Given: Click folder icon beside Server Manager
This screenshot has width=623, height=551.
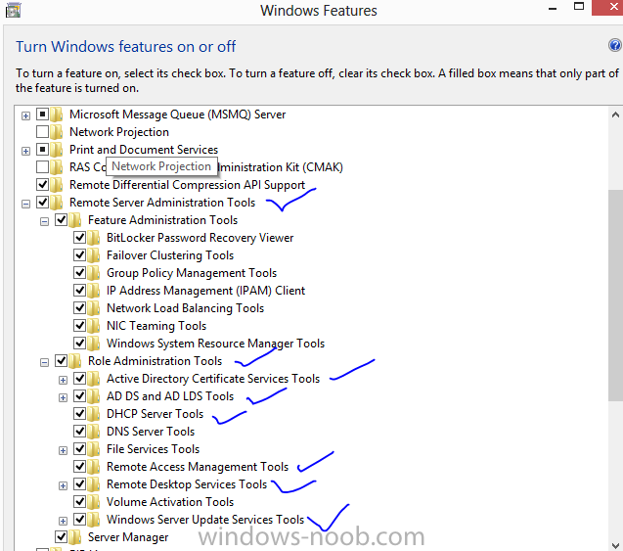Looking at the screenshot, I should pyautogui.click(x=75, y=537).
